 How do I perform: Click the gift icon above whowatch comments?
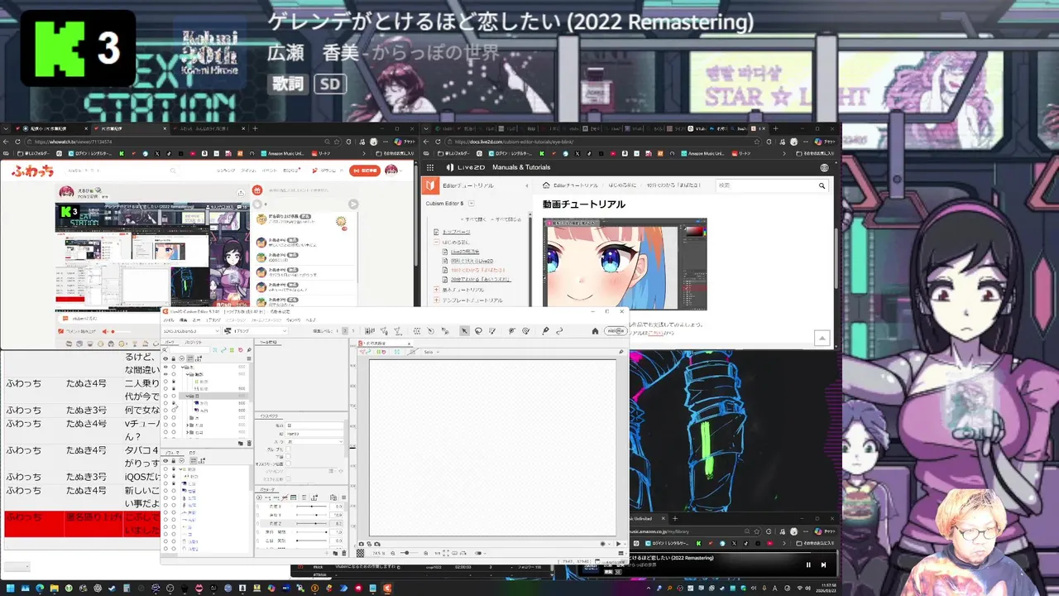tap(257, 190)
